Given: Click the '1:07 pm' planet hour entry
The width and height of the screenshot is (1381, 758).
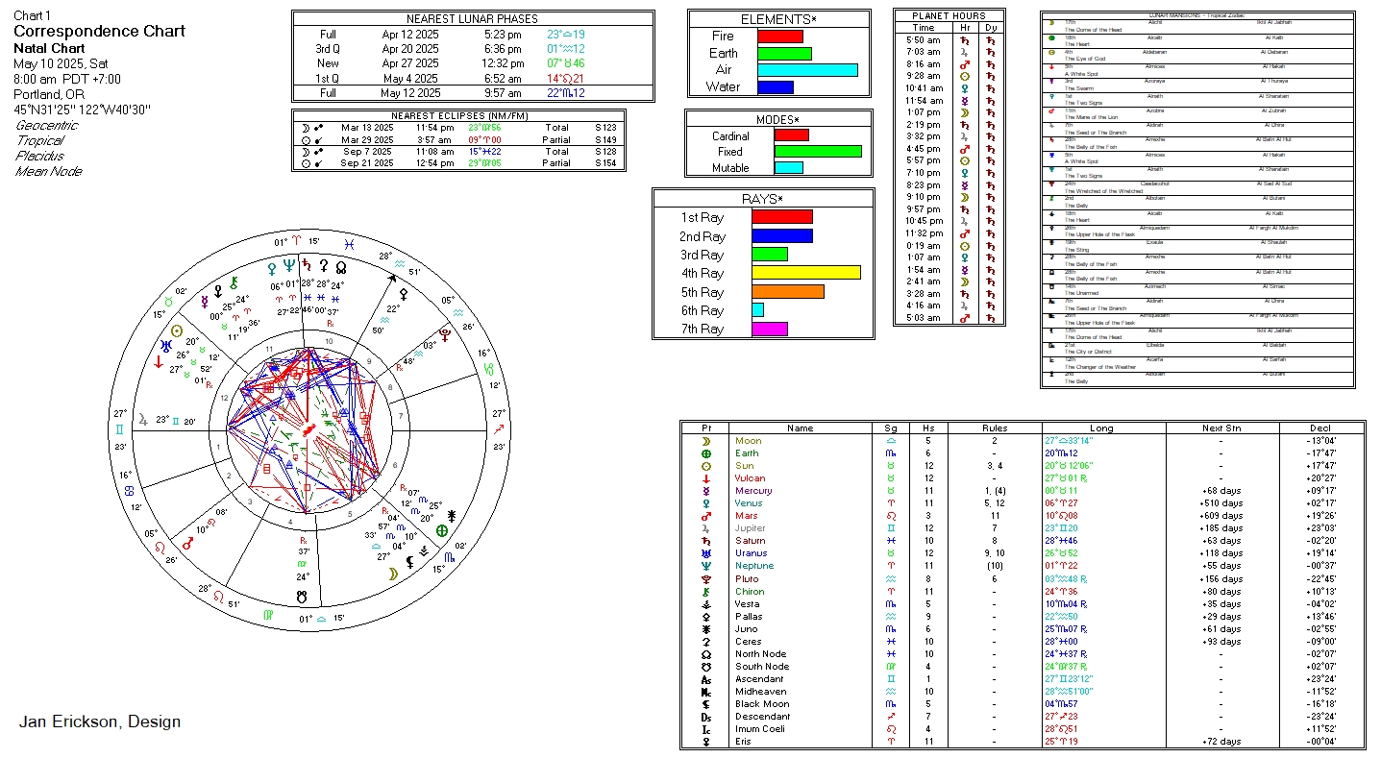Looking at the screenshot, I should 924,112.
